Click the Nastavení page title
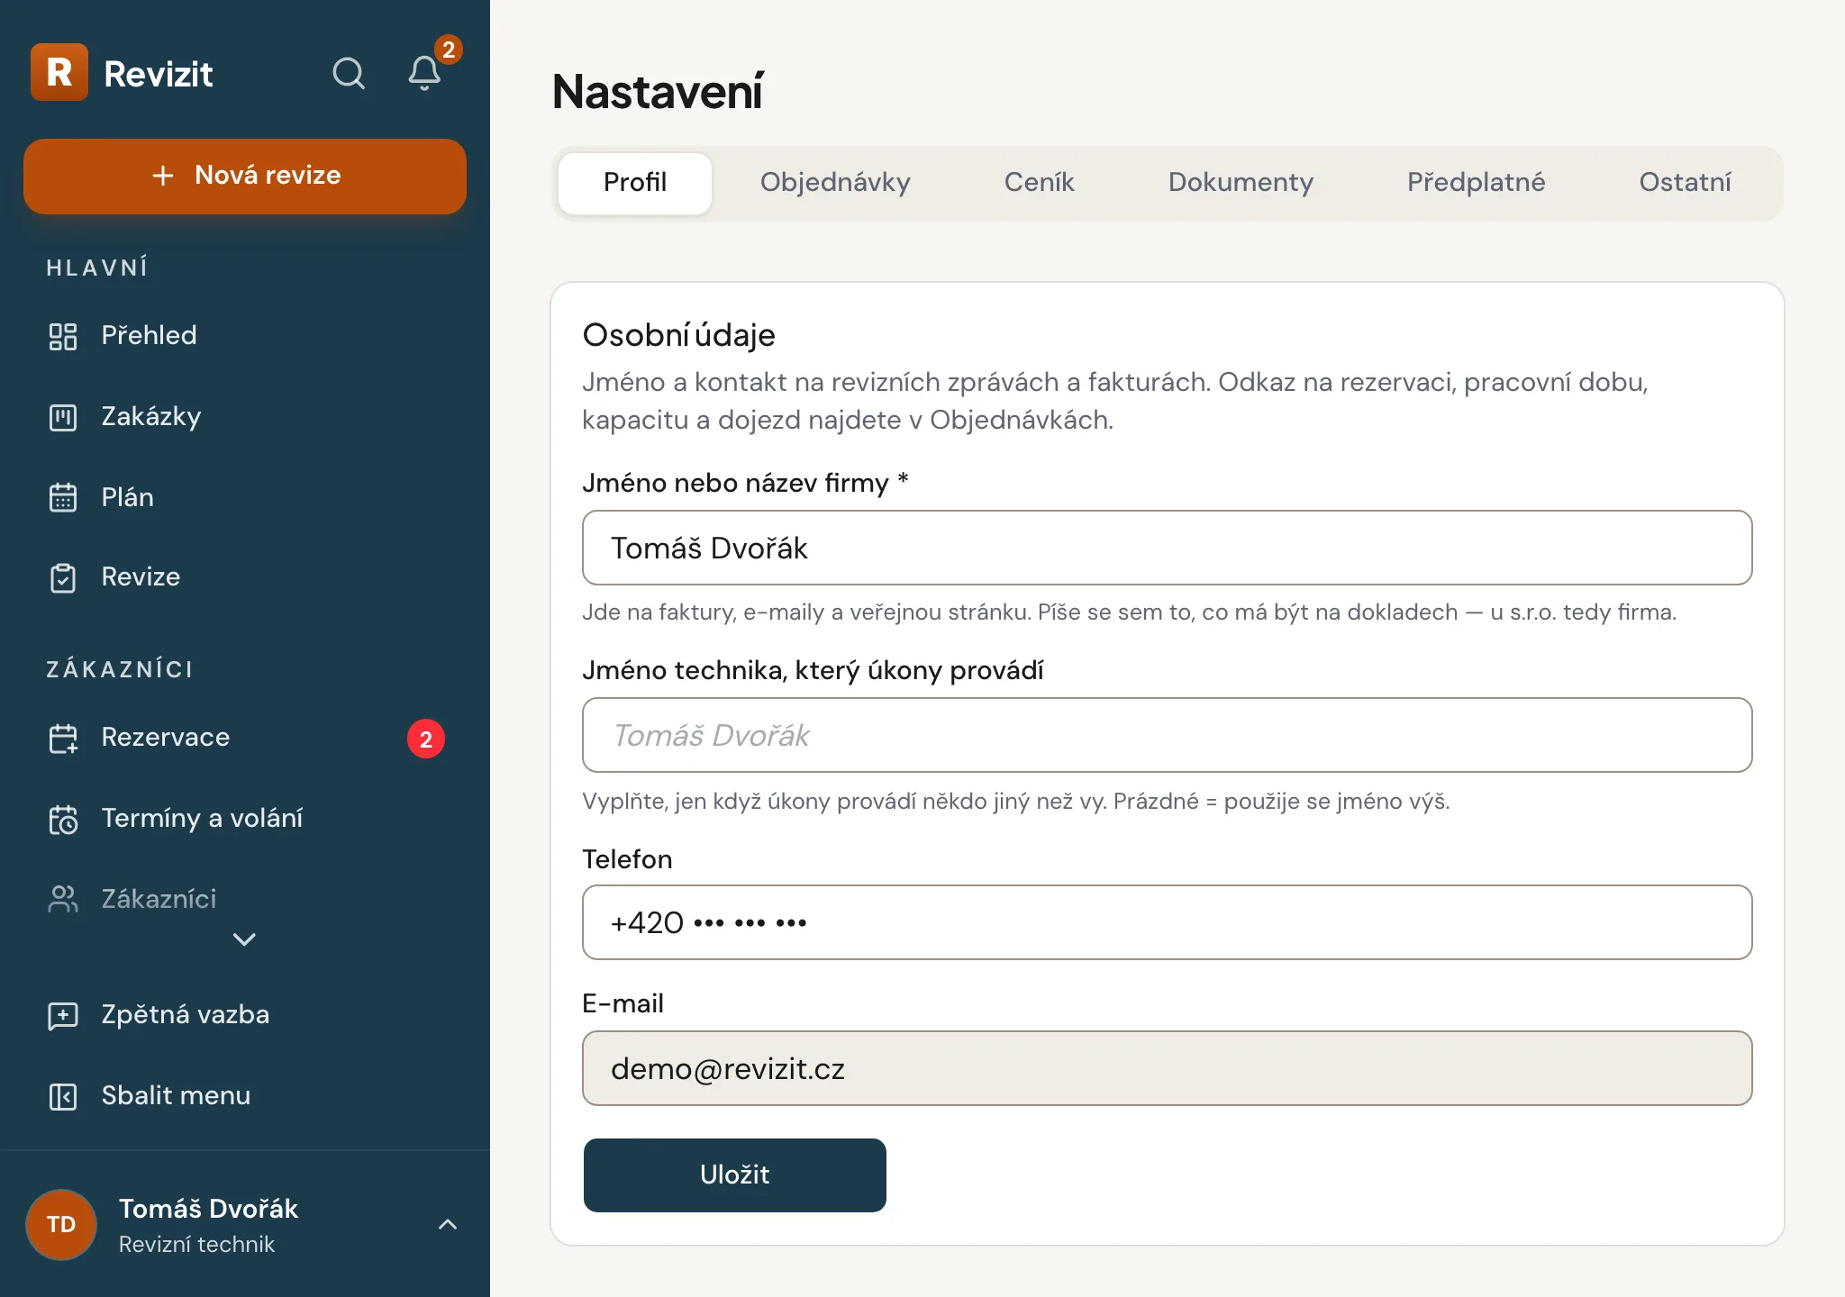The width and height of the screenshot is (1845, 1297). pos(658,92)
